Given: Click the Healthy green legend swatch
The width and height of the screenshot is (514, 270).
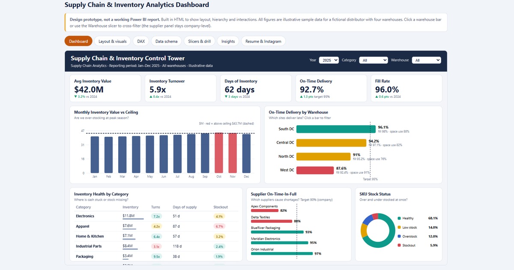Looking at the screenshot, I should click(399, 218).
